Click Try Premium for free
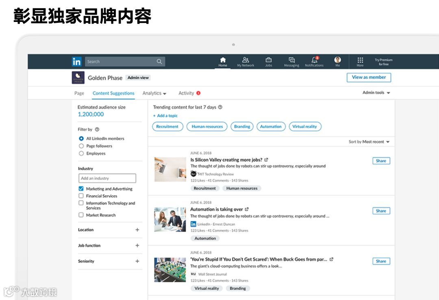Image resolution: width=439 pixels, height=300 pixels. (384, 62)
